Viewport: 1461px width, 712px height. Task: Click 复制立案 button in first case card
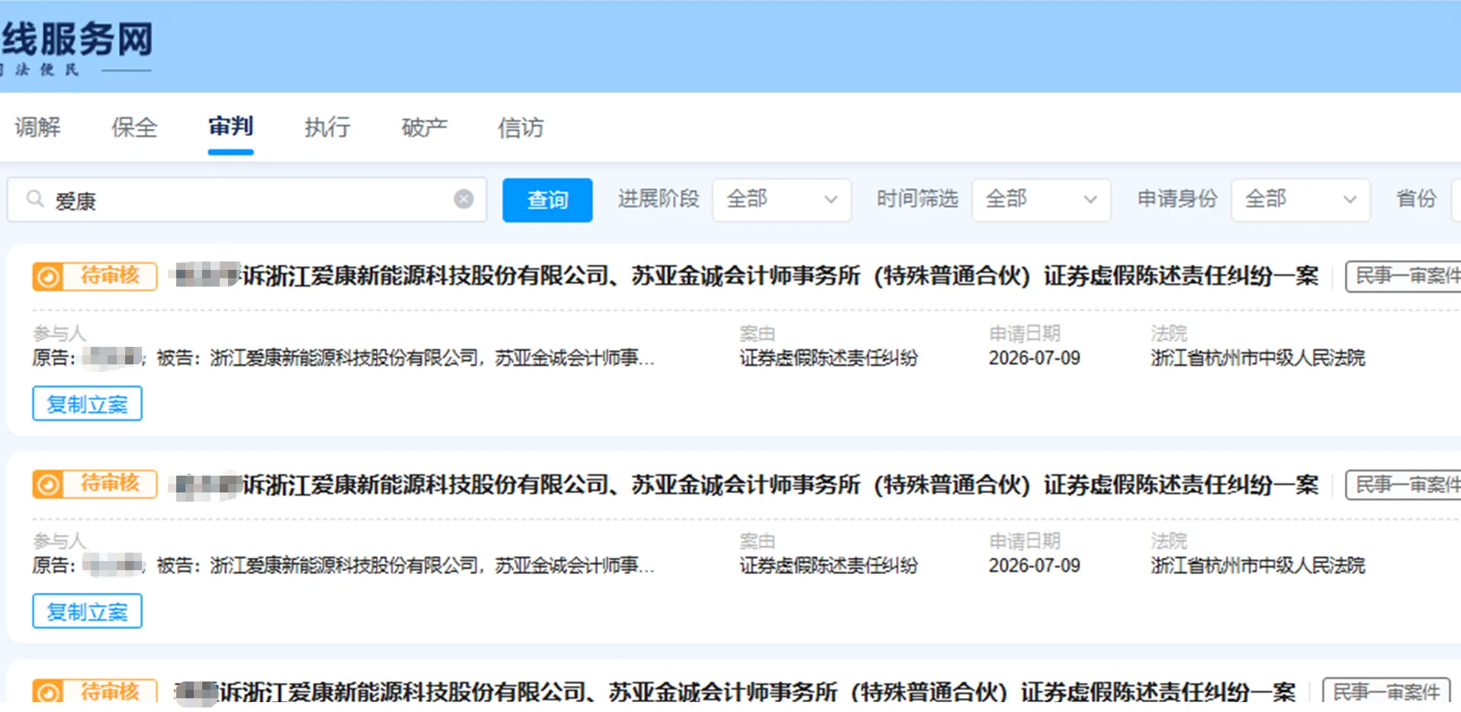point(87,404)
